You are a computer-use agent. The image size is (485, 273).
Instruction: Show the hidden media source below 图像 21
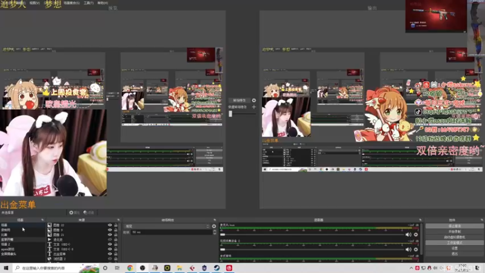110,239
